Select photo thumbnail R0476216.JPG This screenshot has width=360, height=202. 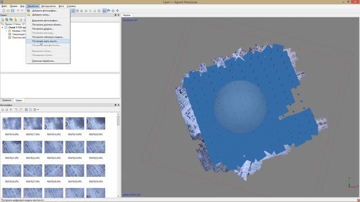[12, 123]
